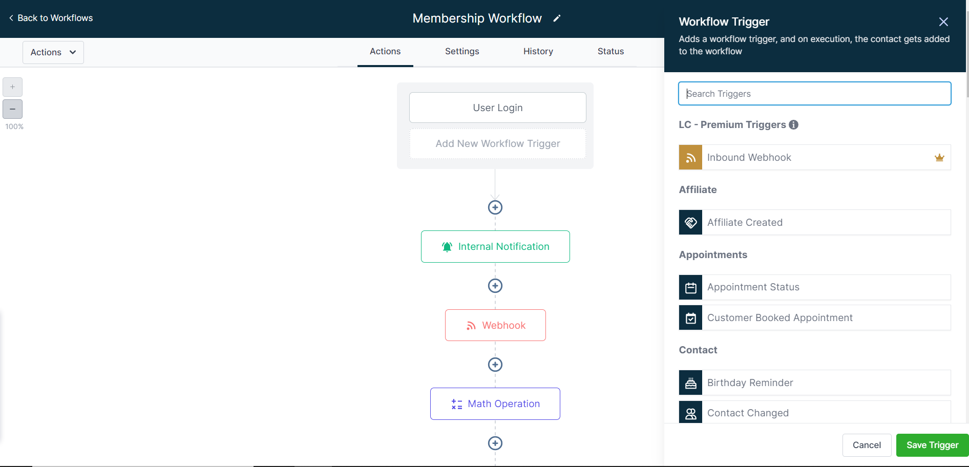
Task: Cancel the trigger selection
Action: (x=867, y=445)
